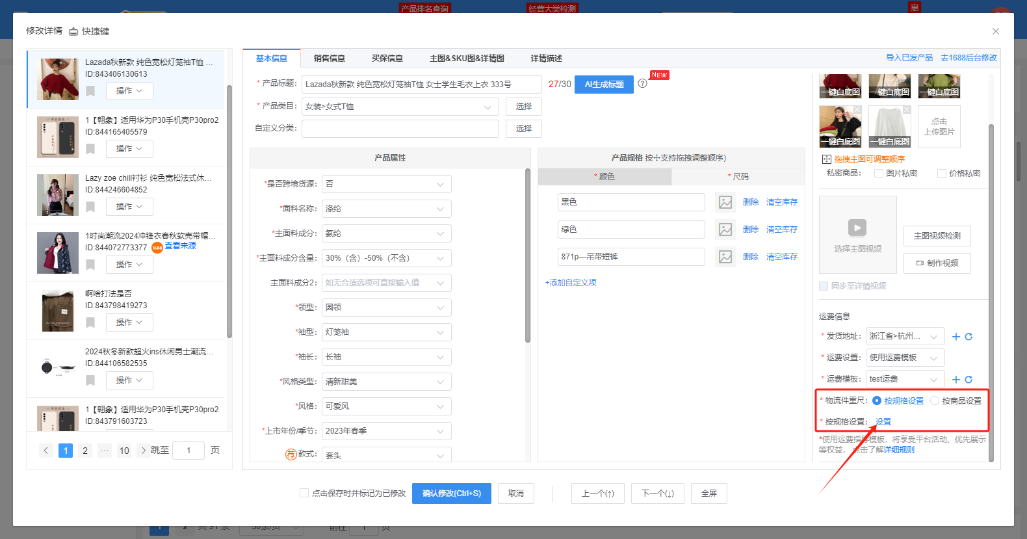This screenshot has height=539, width=1027.
Task: Open the 面料名称 dropdown
Action: pyautogui.click(x=387, y=209)
